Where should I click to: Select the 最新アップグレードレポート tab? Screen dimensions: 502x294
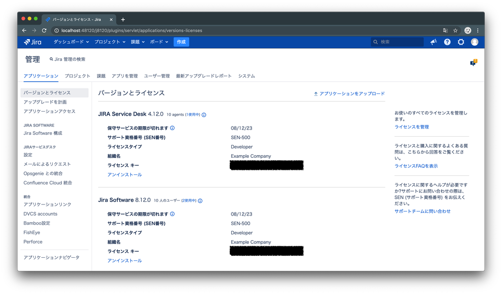(204, 76)
